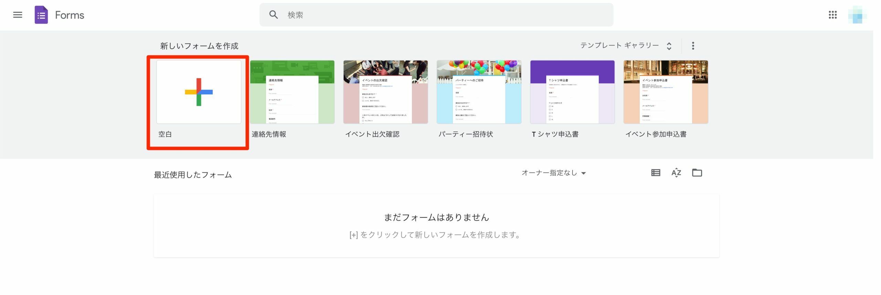
Task: Open the AZ sort options icon
Action: click(x=676, y=173)
